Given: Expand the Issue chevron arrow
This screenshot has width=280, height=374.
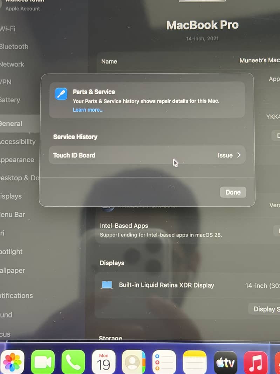Looking at the screenshot, I should 239,155.
